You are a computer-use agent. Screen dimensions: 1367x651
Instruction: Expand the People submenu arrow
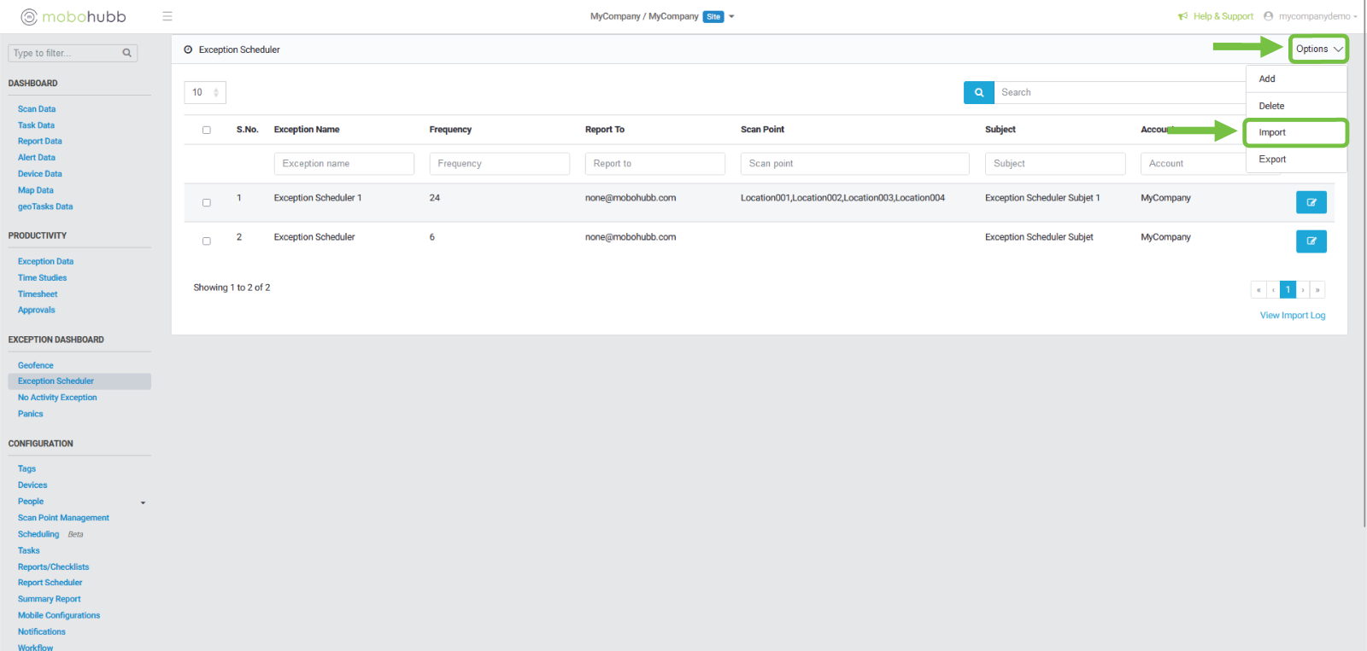pyautogui.click(x=143, y=503)
